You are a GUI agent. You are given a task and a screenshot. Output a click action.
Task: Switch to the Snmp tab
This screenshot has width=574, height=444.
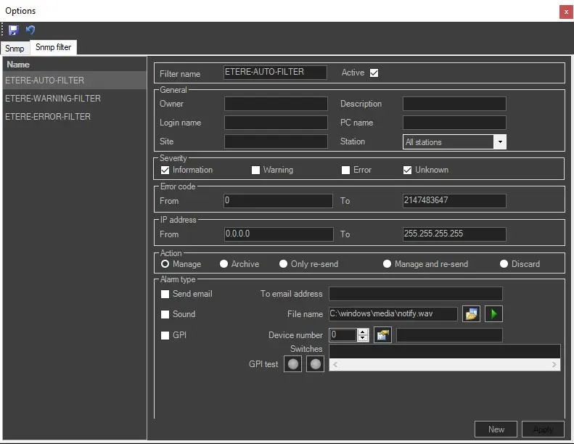15,49
